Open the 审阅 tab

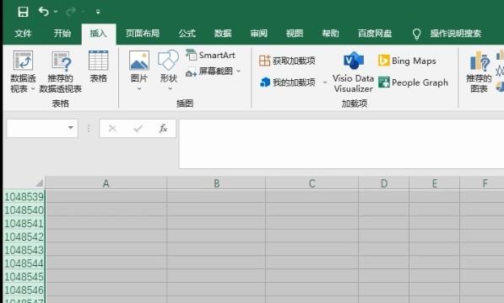pyautogui.click(x=258, y=34)
